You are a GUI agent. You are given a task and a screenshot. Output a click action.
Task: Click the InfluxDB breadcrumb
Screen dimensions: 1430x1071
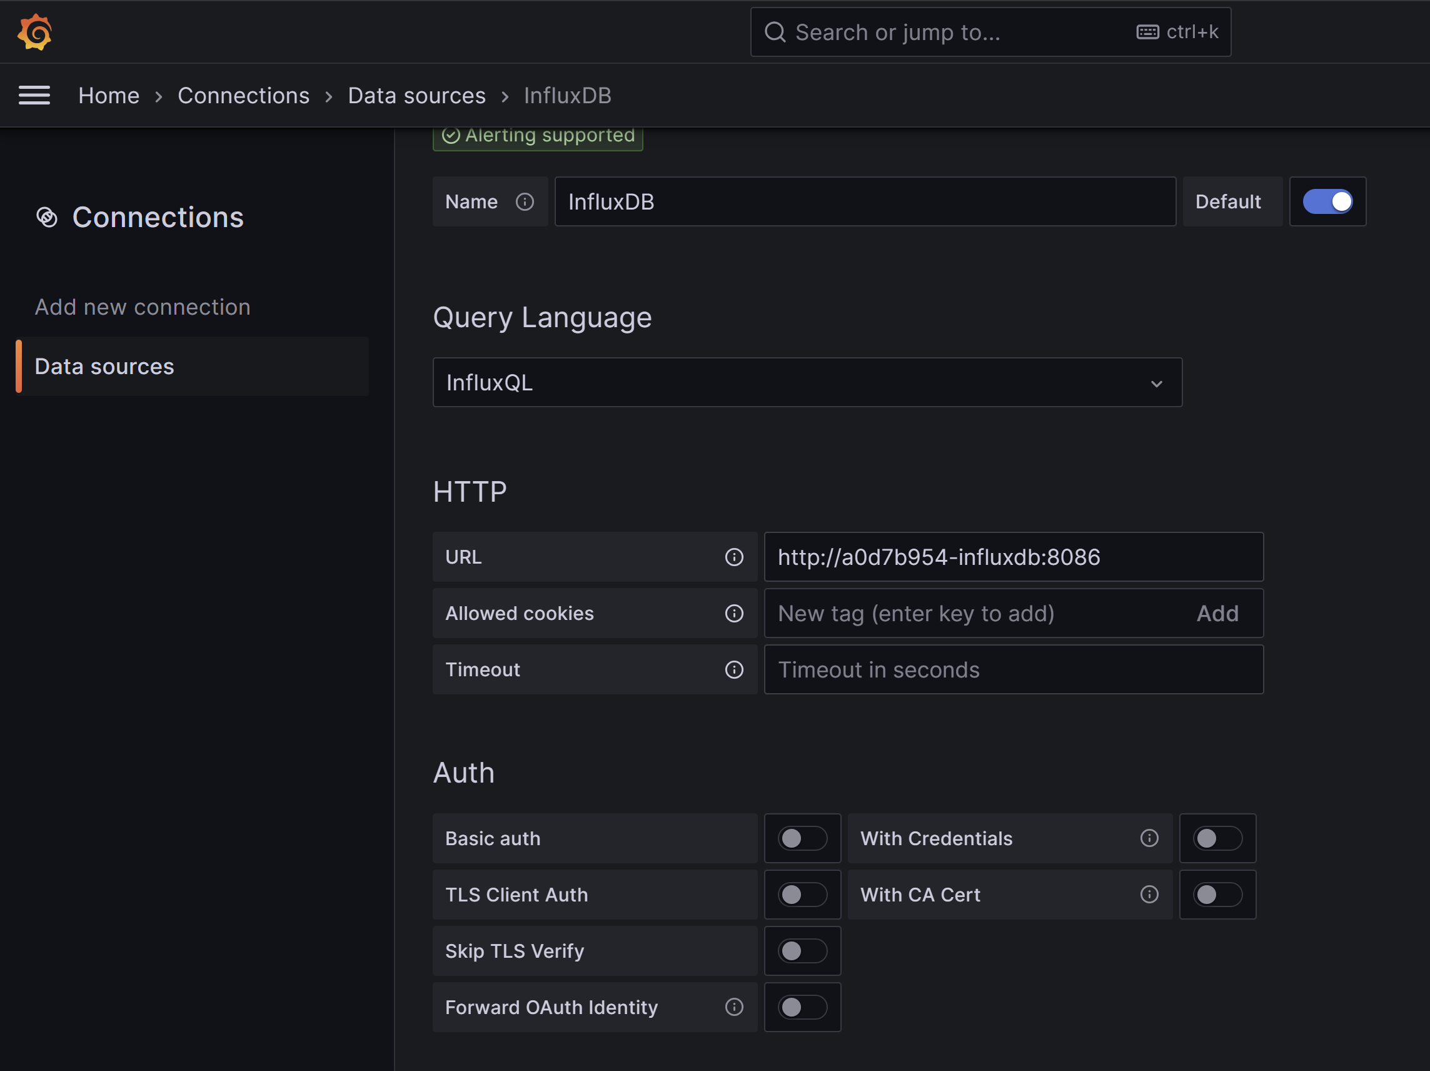coord(568,96)
